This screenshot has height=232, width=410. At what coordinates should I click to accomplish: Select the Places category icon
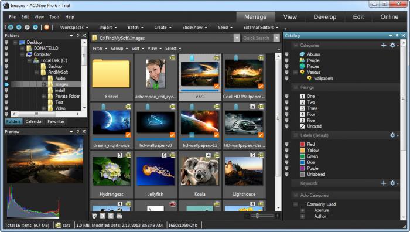pos(302,66)
